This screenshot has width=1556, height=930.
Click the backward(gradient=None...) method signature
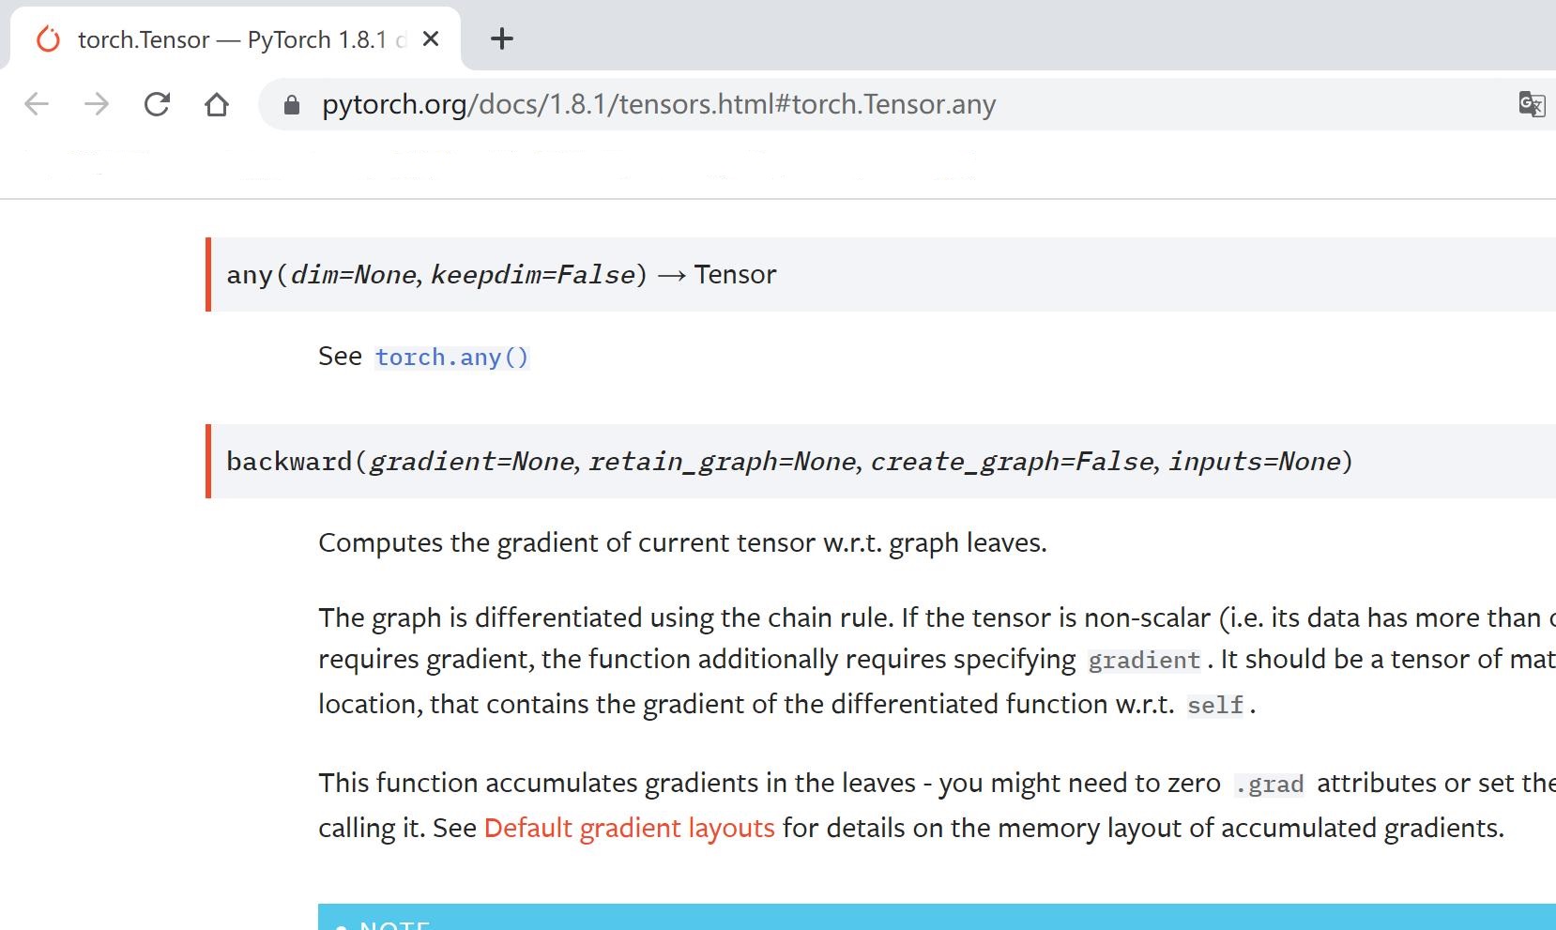pyautogui.click(x=789, y=462)
